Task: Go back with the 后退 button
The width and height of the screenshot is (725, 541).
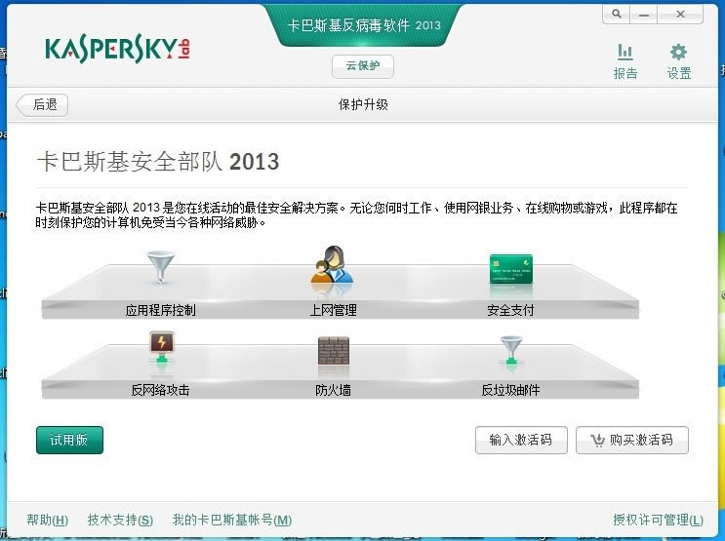Action: tap(42, 105)
